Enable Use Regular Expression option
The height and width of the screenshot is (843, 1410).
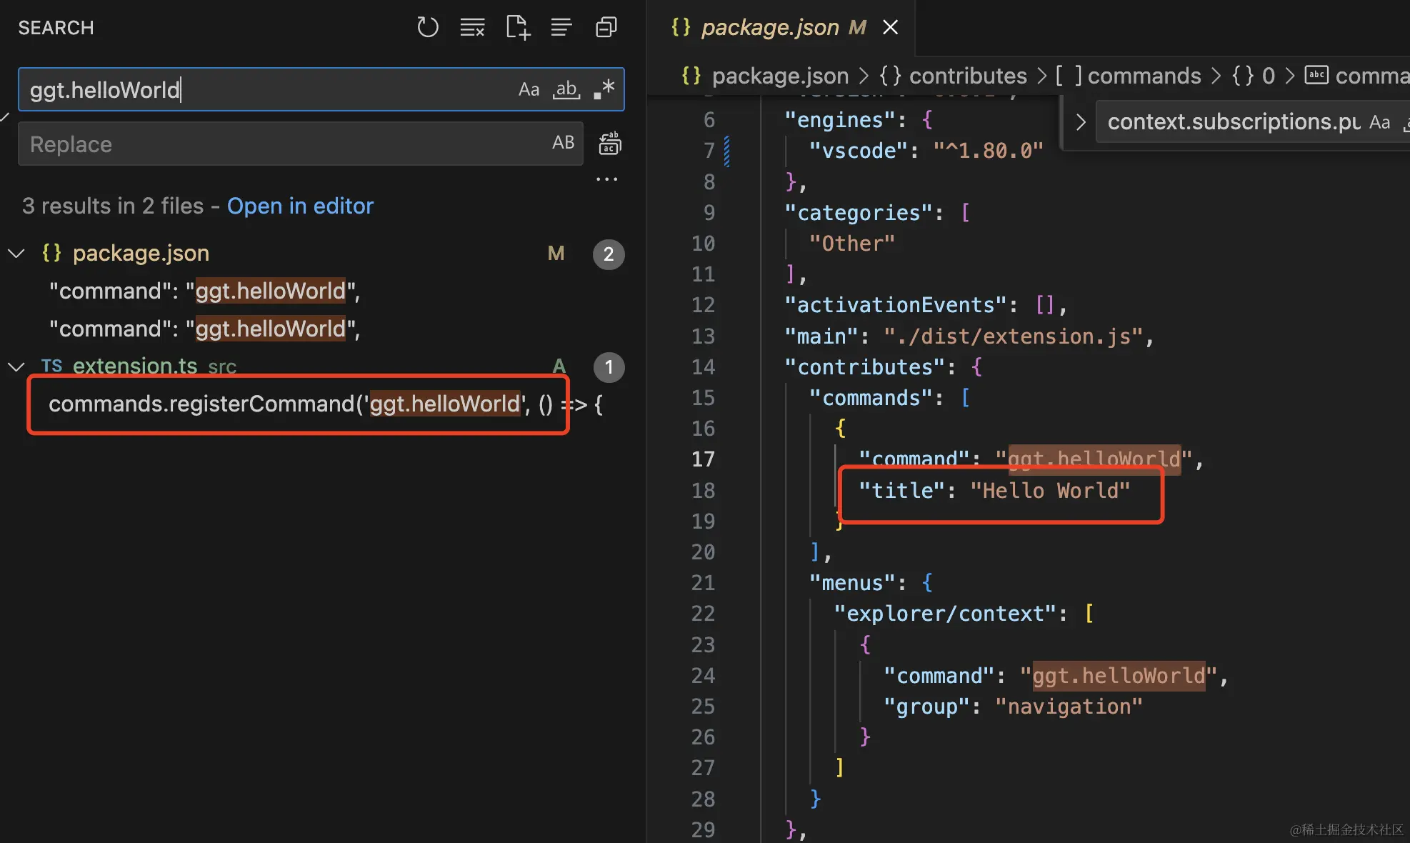(604, 89)
